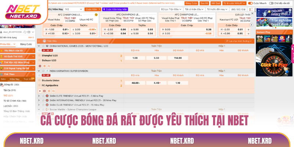Viewport: 294px width, 147px height.
Task: Open sidebar Bảng Cược tab
Action: pyautogui.click(x=26, y=44)
